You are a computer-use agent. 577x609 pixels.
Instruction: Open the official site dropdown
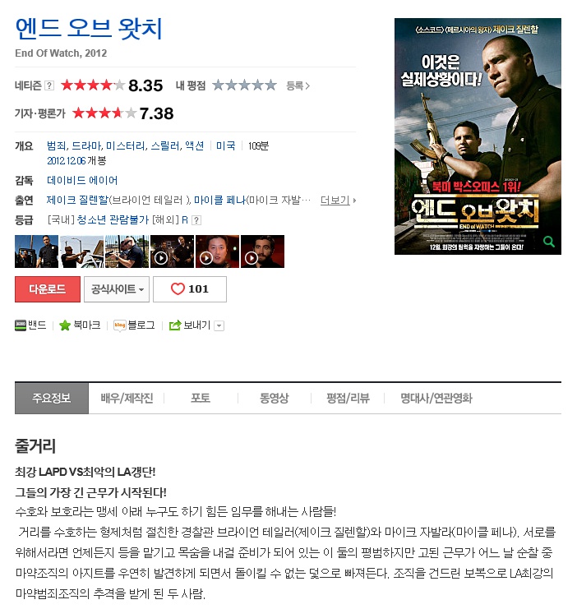[x=117, y=289]
